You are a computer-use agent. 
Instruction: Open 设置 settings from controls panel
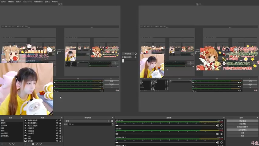pyautogui.click(x=242, y=133)
